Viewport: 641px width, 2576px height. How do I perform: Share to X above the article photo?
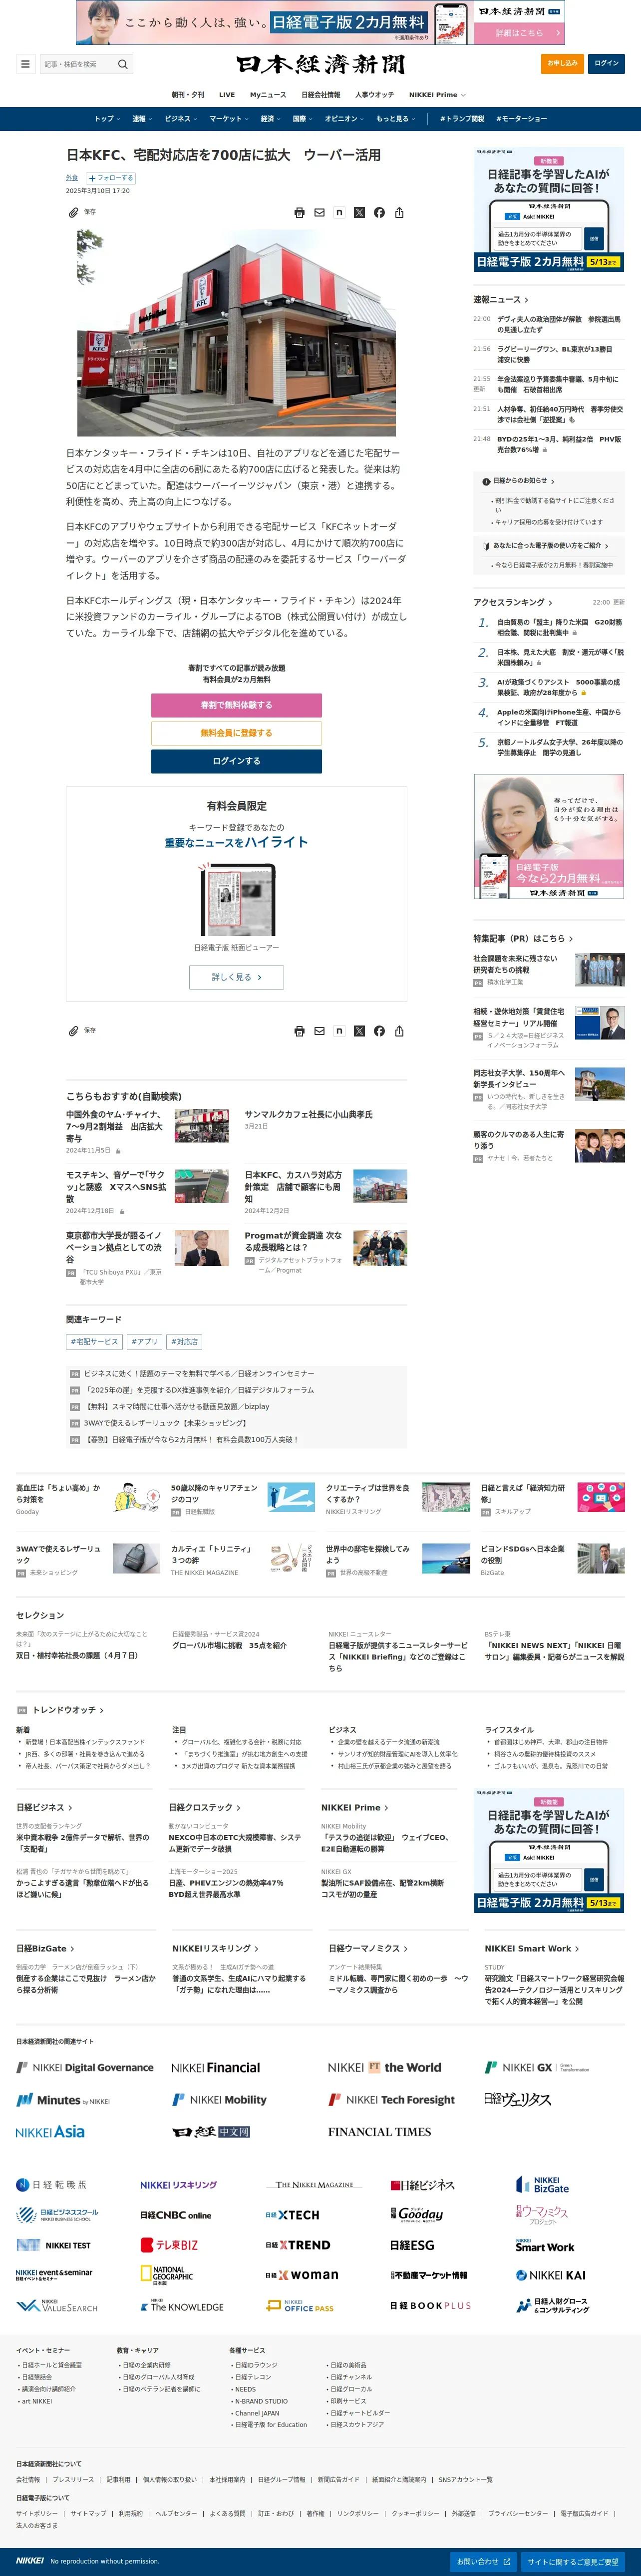(359, 213)
